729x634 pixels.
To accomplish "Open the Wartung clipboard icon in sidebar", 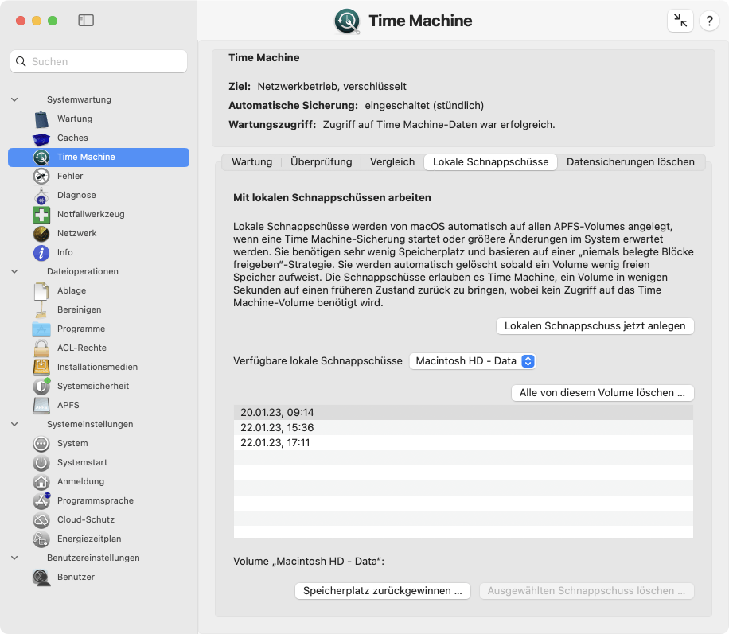I will click(41, 119).
